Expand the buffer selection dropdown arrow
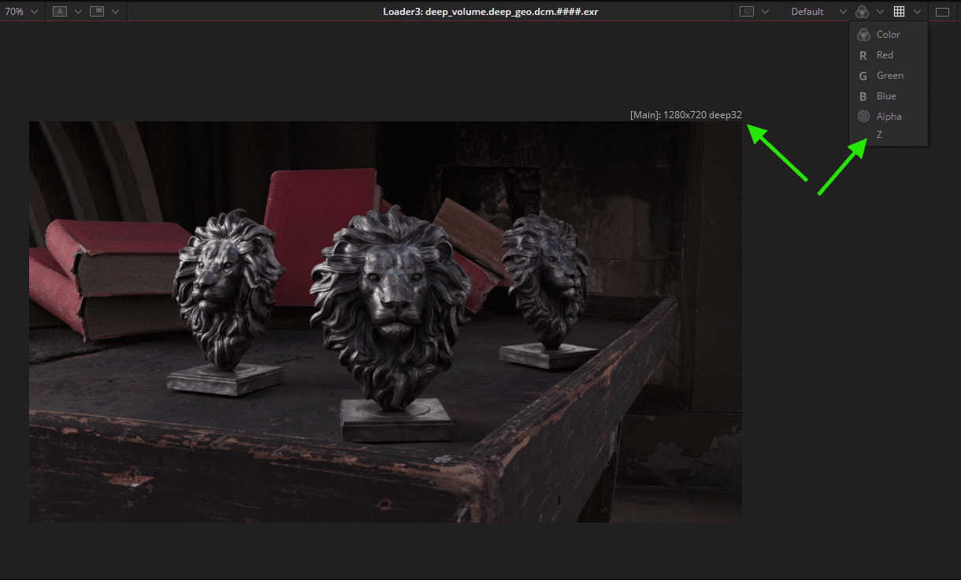 [76, 11]
